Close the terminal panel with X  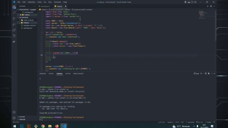(x=214, y=74)
